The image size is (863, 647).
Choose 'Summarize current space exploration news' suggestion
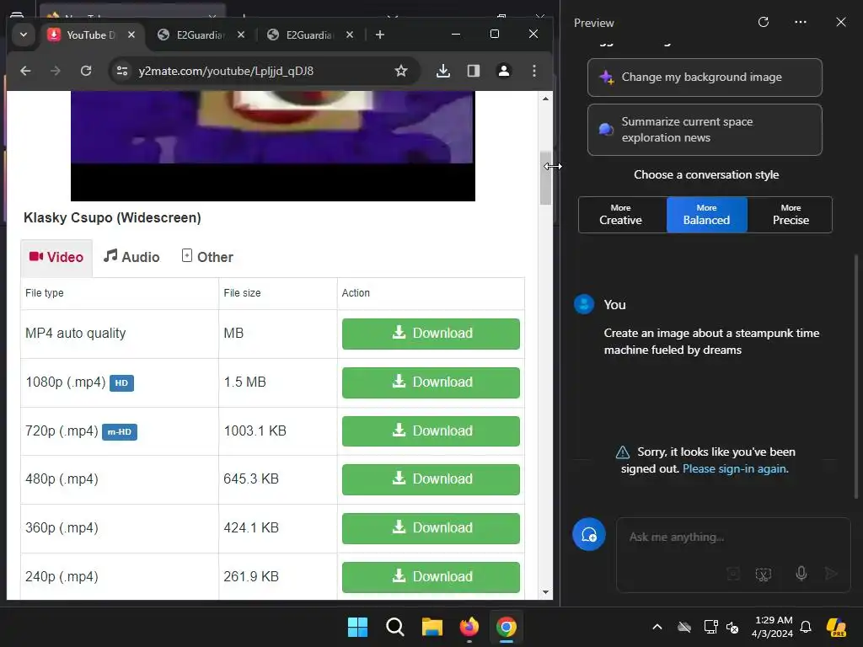tap(705, 130)
